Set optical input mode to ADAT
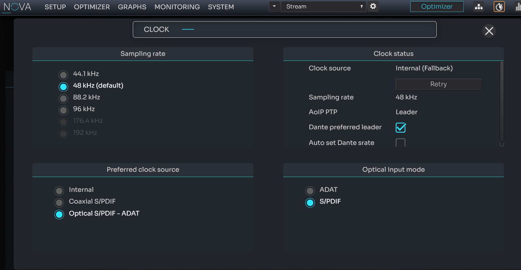The width and height of the screenshot is (521, 270). tap(310, 191)
